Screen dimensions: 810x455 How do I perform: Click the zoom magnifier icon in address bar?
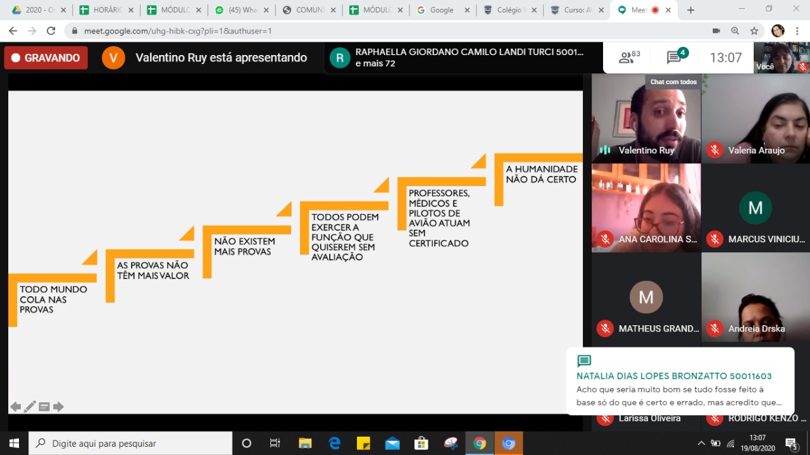[735, 31]
